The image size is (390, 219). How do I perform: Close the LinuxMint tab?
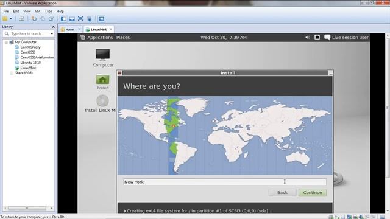coord(111,29)
